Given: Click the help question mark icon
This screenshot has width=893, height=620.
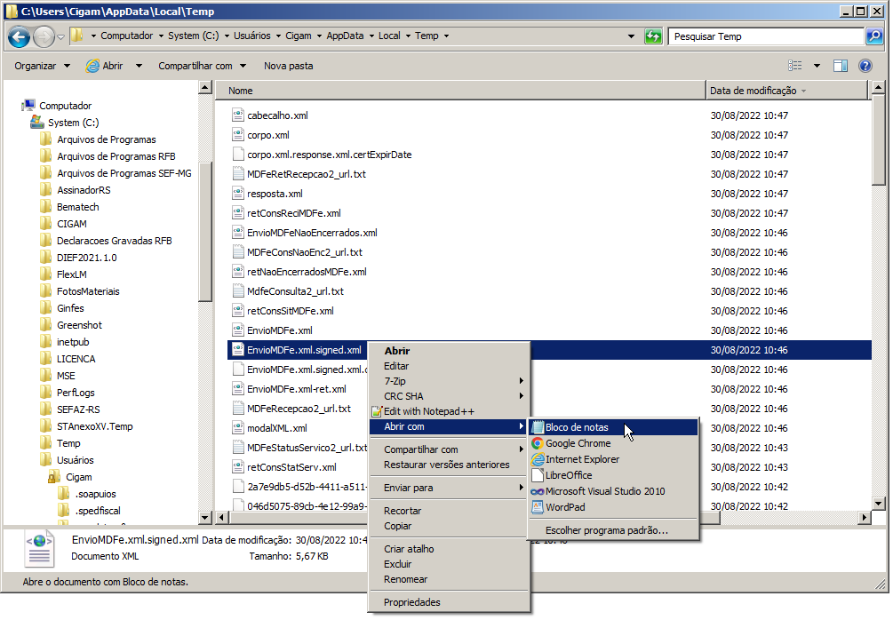Looking at the screenshot, I should point(865,66).
